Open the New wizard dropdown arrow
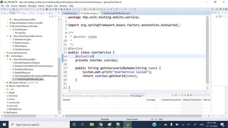The image size is (228, 128). click(5, 9)
